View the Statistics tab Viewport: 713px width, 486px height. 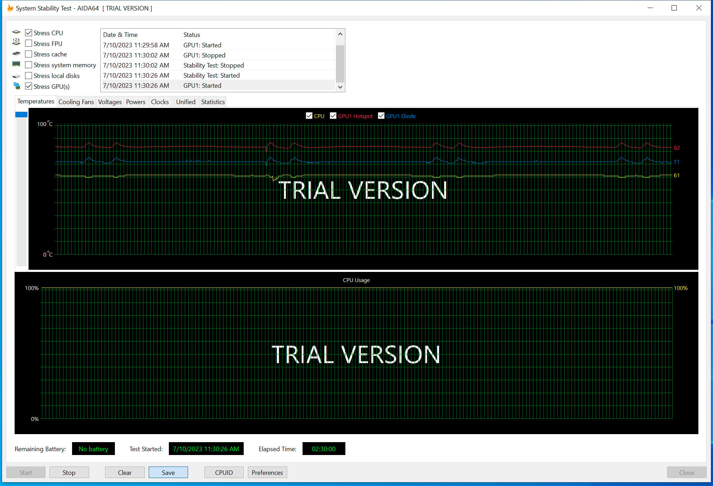[213, 102]
